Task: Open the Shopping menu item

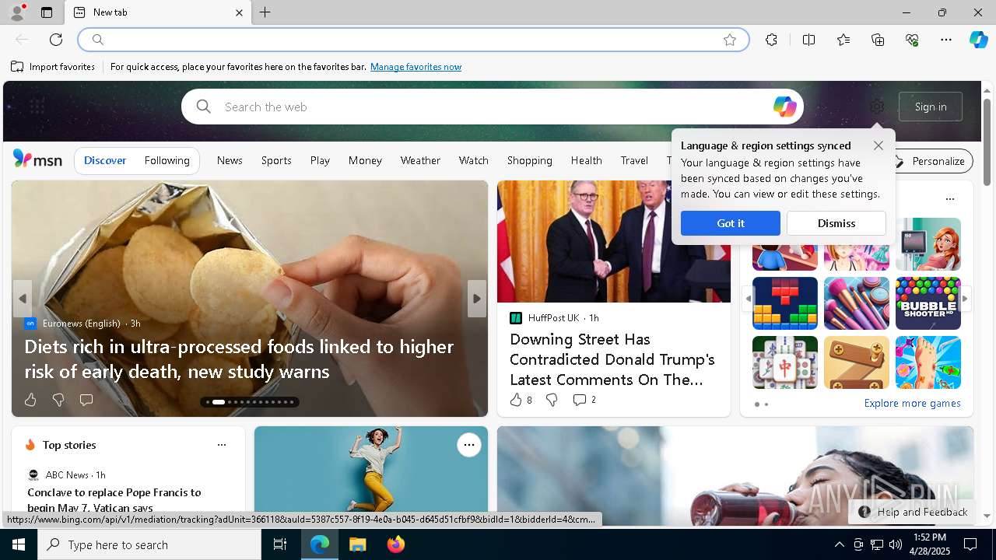Action: click(530, 160)
